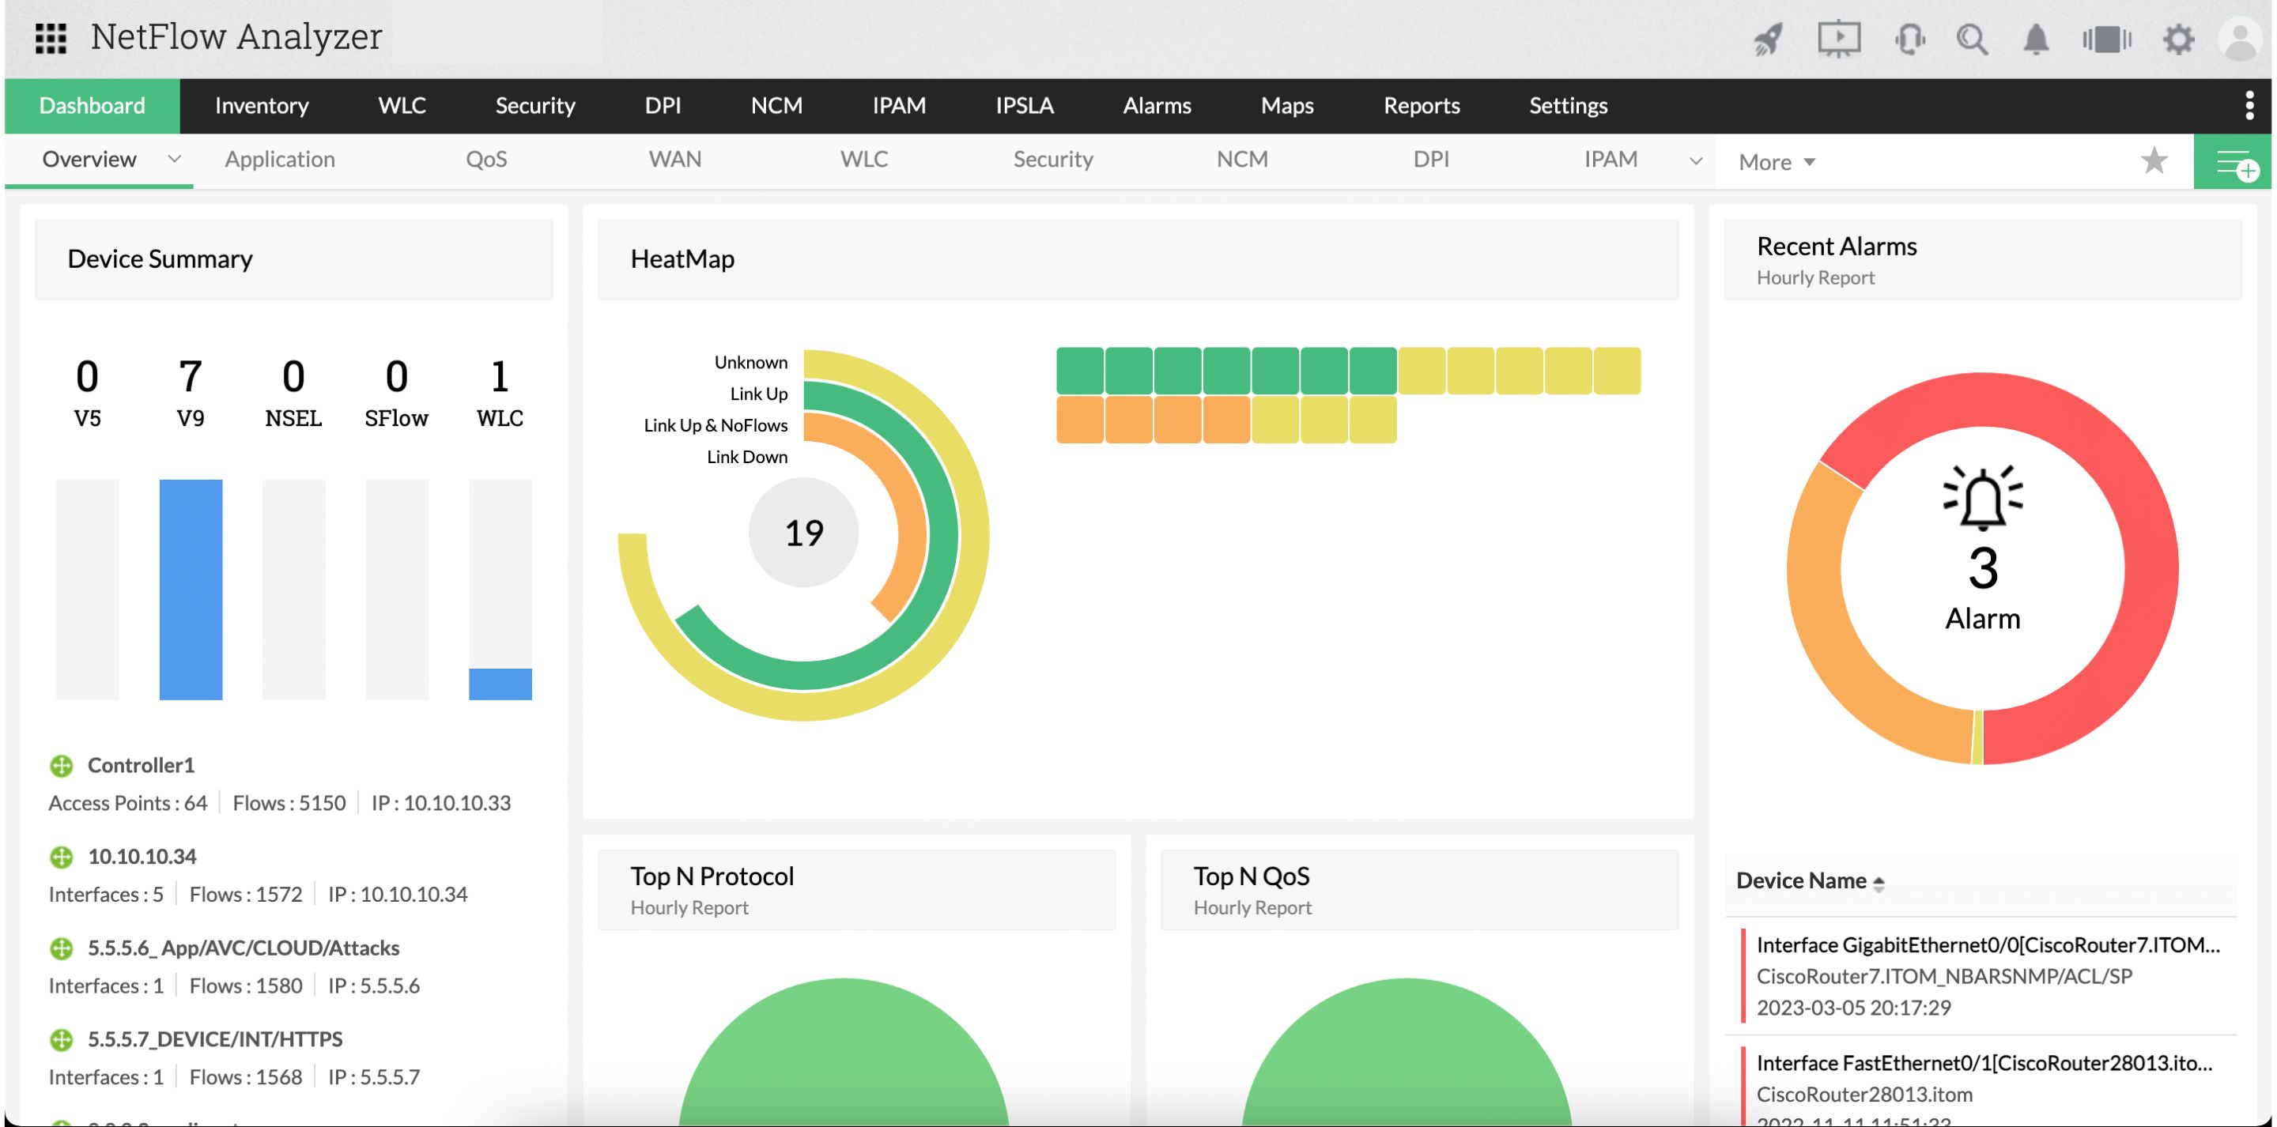Click the rocket quick-start icon
Screen dimensions: 2277x1127
[1769, 39]
